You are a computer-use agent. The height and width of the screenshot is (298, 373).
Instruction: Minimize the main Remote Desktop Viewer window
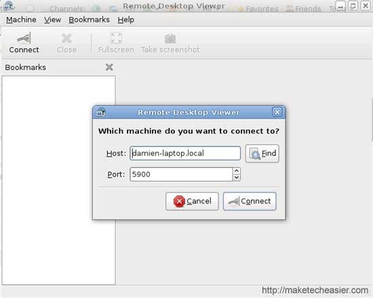[340, 5]
